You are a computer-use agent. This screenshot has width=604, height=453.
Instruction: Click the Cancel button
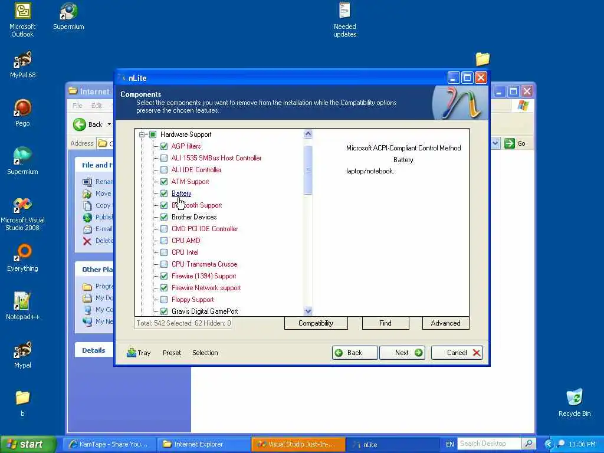pyautogui.click(x=457, y=353)
